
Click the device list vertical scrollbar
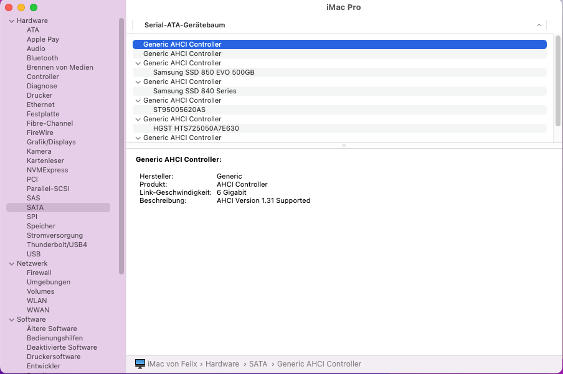557,81
